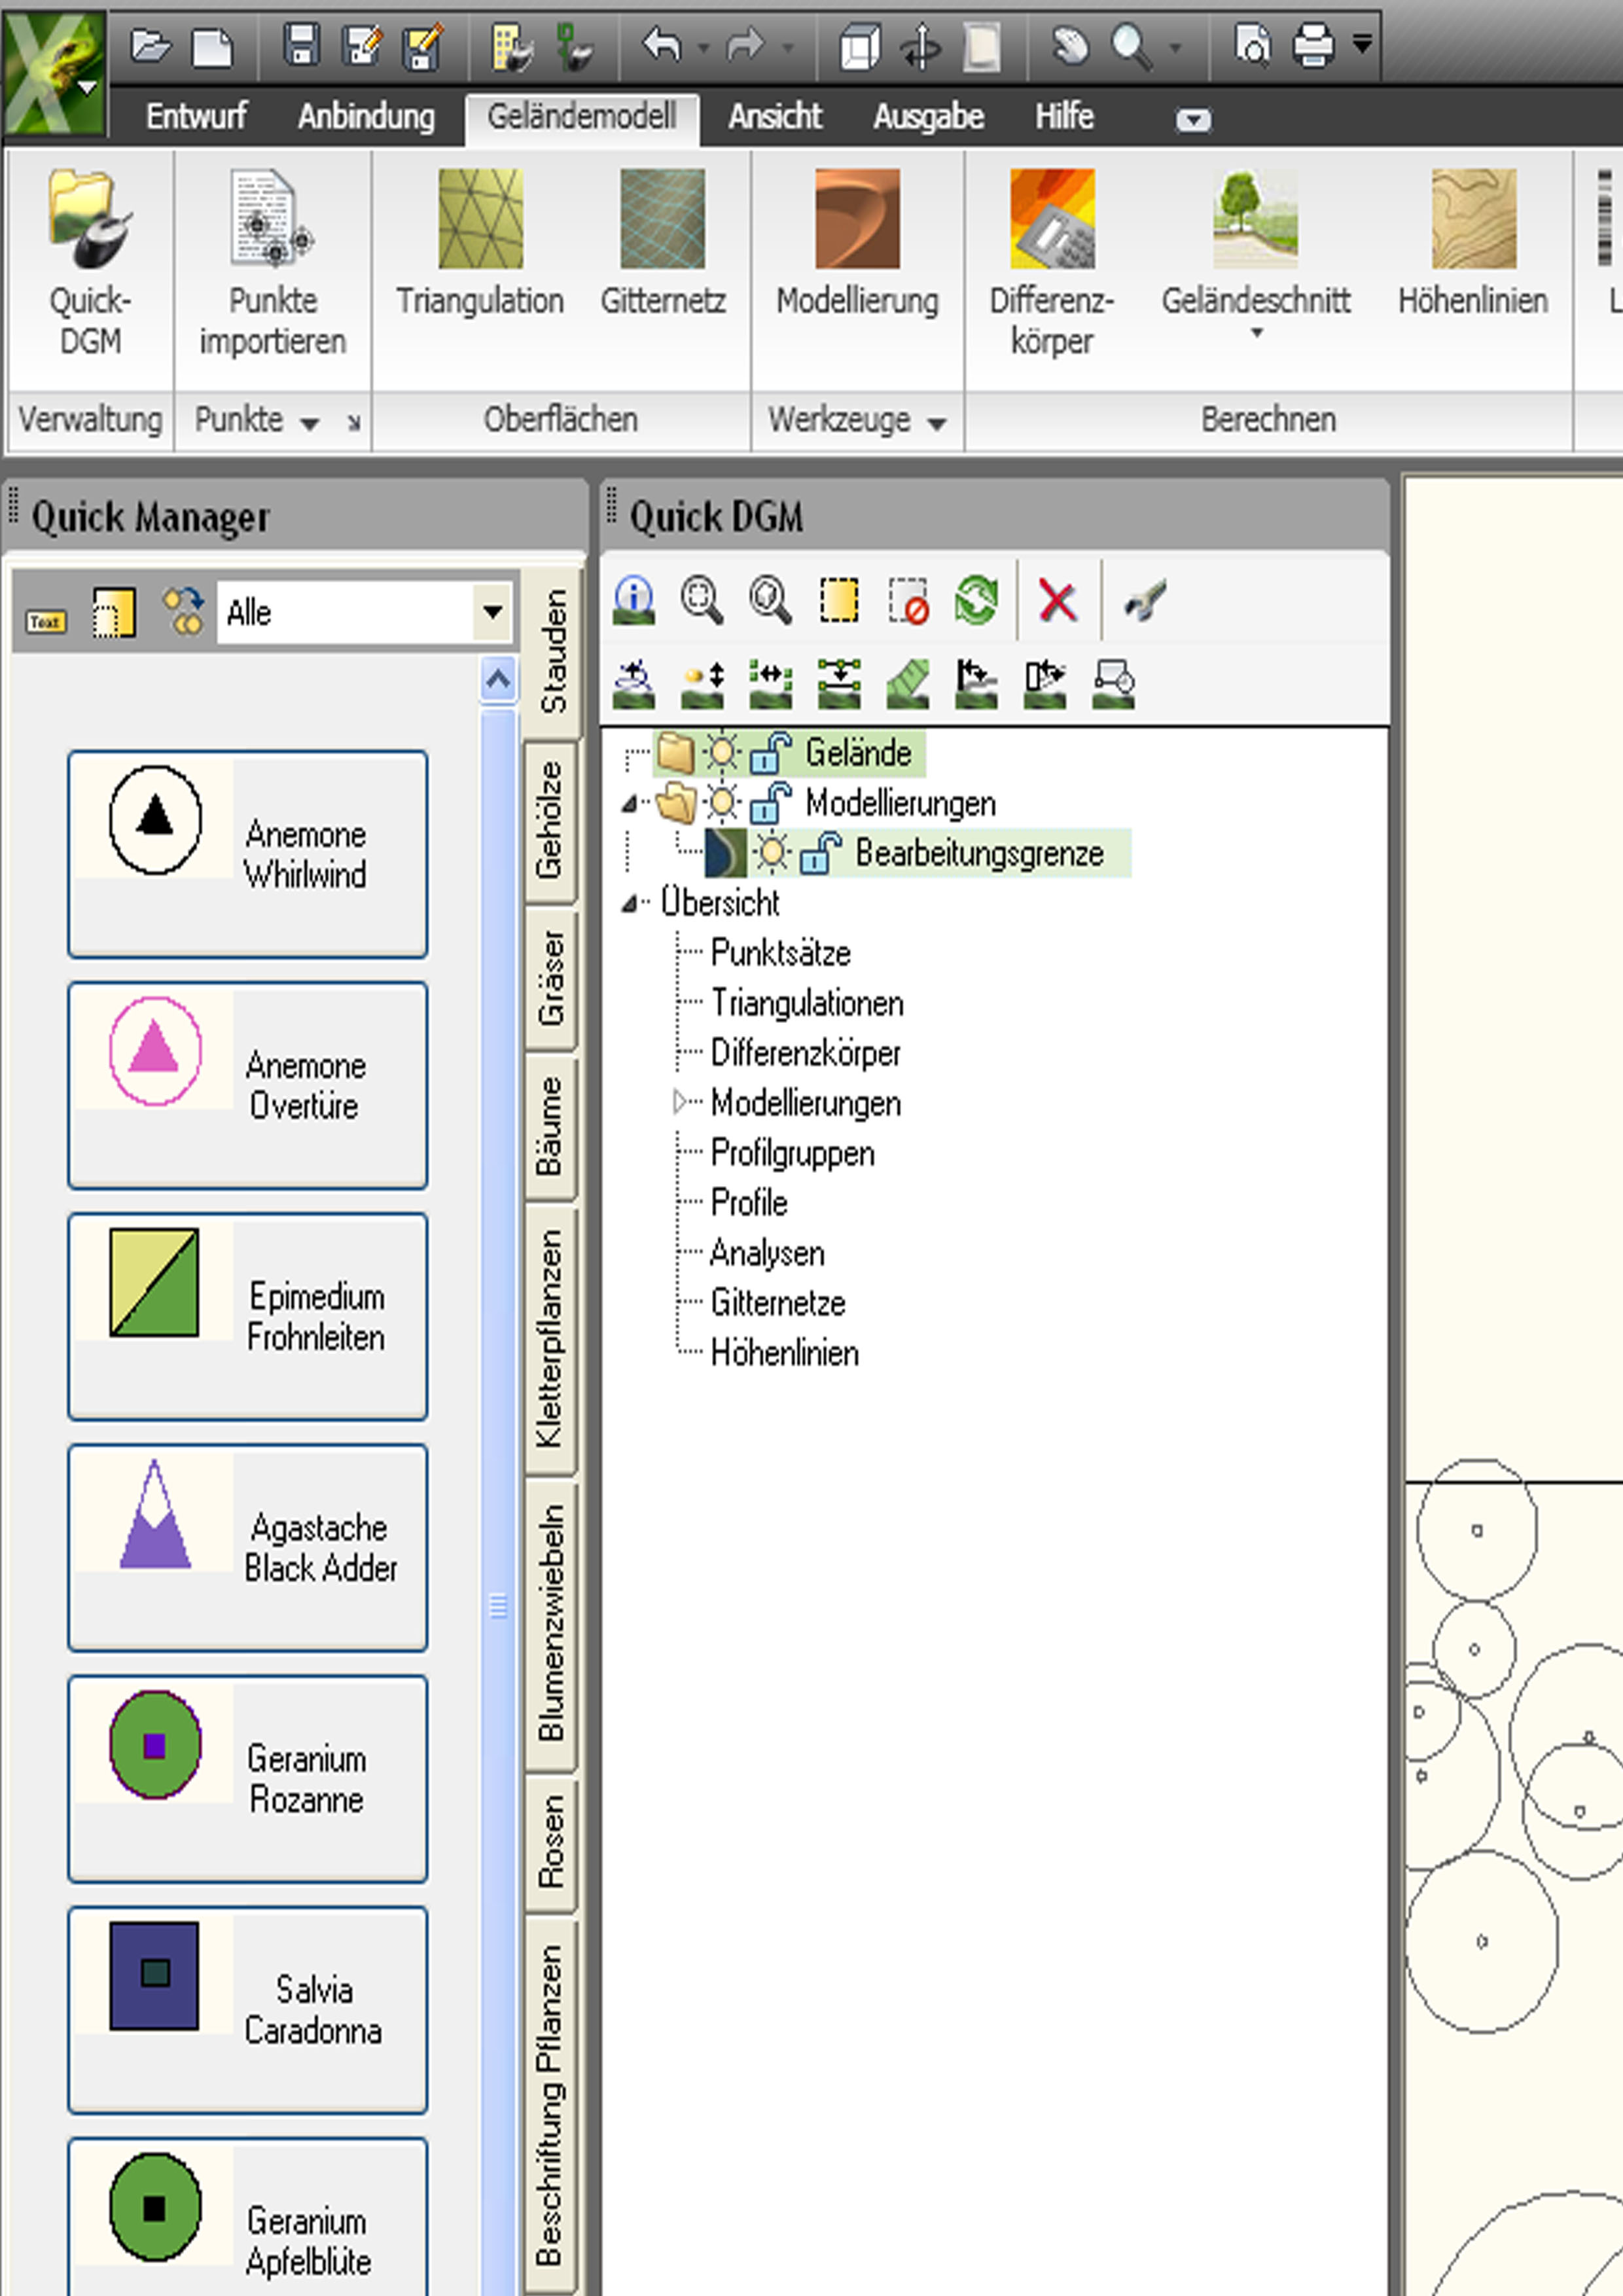This screenshot has height=2296, width=1623.
Task: Open the Modellierung tool
Action: [857, 243]
